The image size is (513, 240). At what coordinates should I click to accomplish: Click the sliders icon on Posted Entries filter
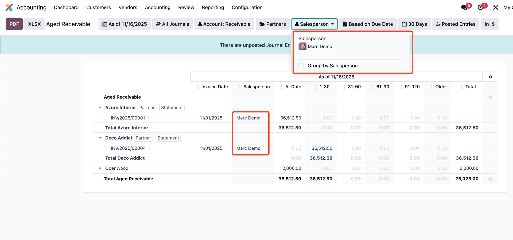(438, 24)
